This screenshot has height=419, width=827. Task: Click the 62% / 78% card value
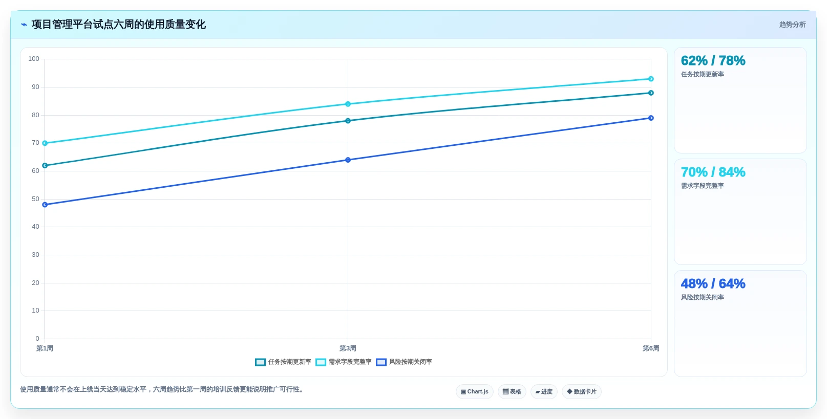713,61
